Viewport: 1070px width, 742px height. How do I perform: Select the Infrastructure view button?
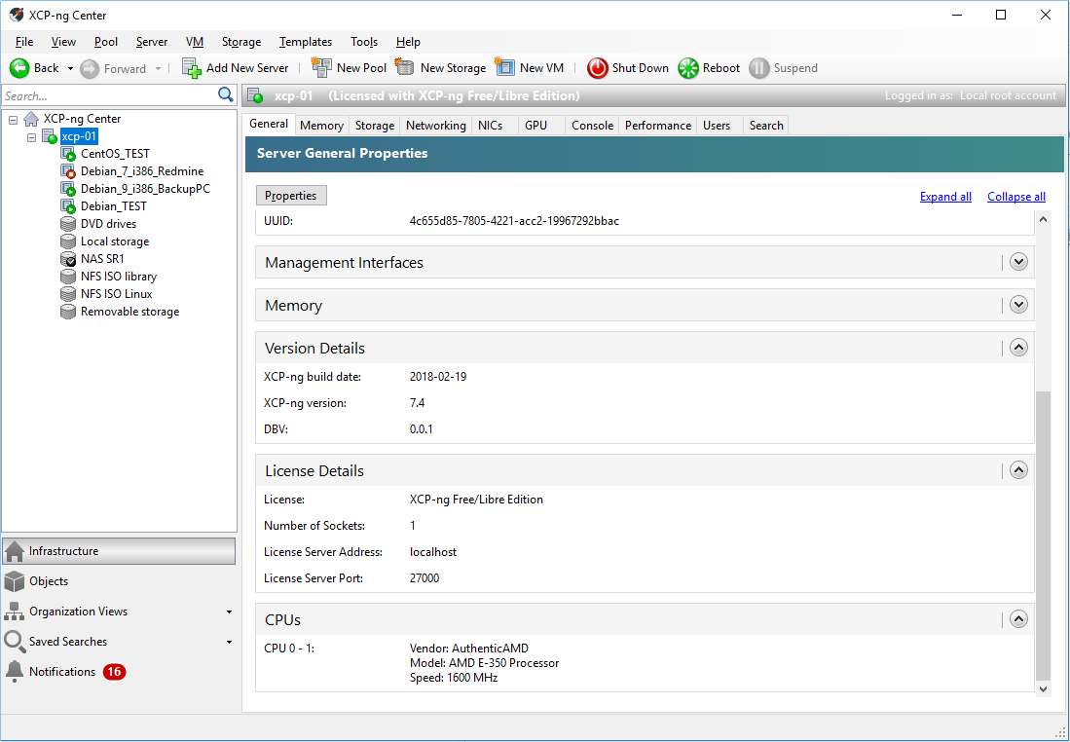(x=119, y=551)
